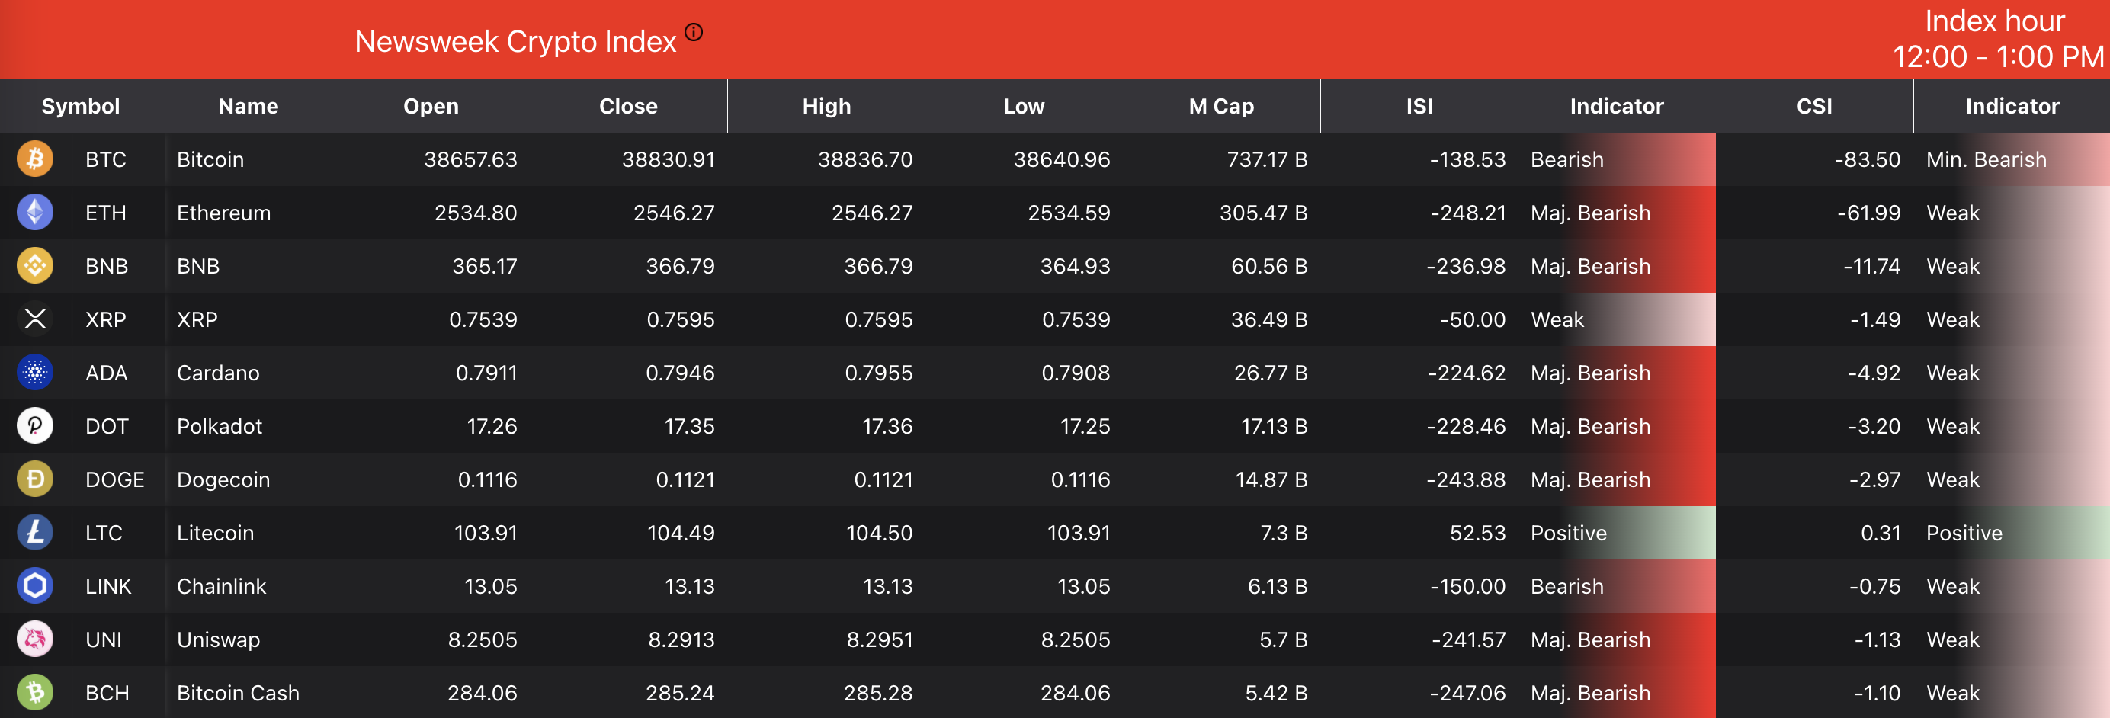Click the Litecoin logo icon
Screen dimensions: 2110x718
pyautogui.click(x=35, y=532)
